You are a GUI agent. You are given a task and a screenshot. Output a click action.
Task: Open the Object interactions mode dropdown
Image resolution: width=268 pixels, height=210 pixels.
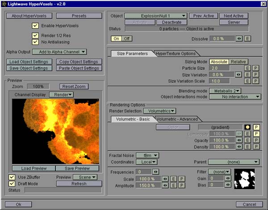[235, 97]
